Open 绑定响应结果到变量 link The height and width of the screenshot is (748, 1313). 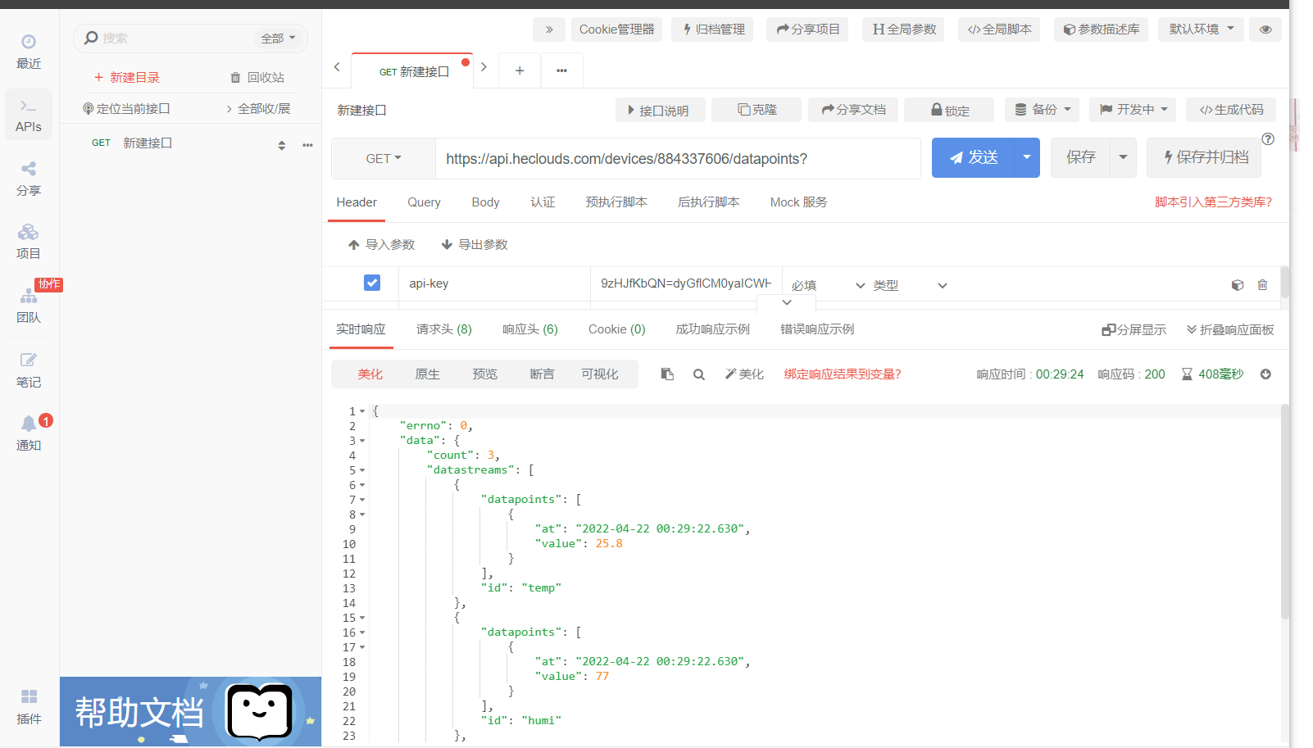point(842,374)
